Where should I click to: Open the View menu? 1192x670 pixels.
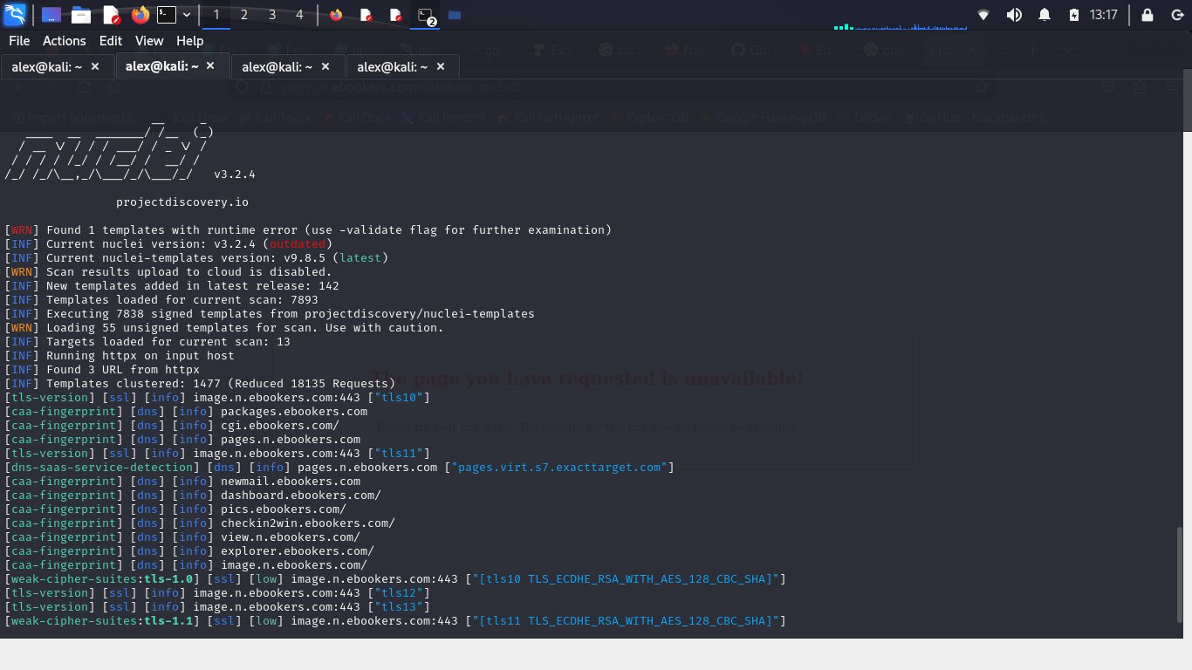pyautogui.click(x=149, y=41)
